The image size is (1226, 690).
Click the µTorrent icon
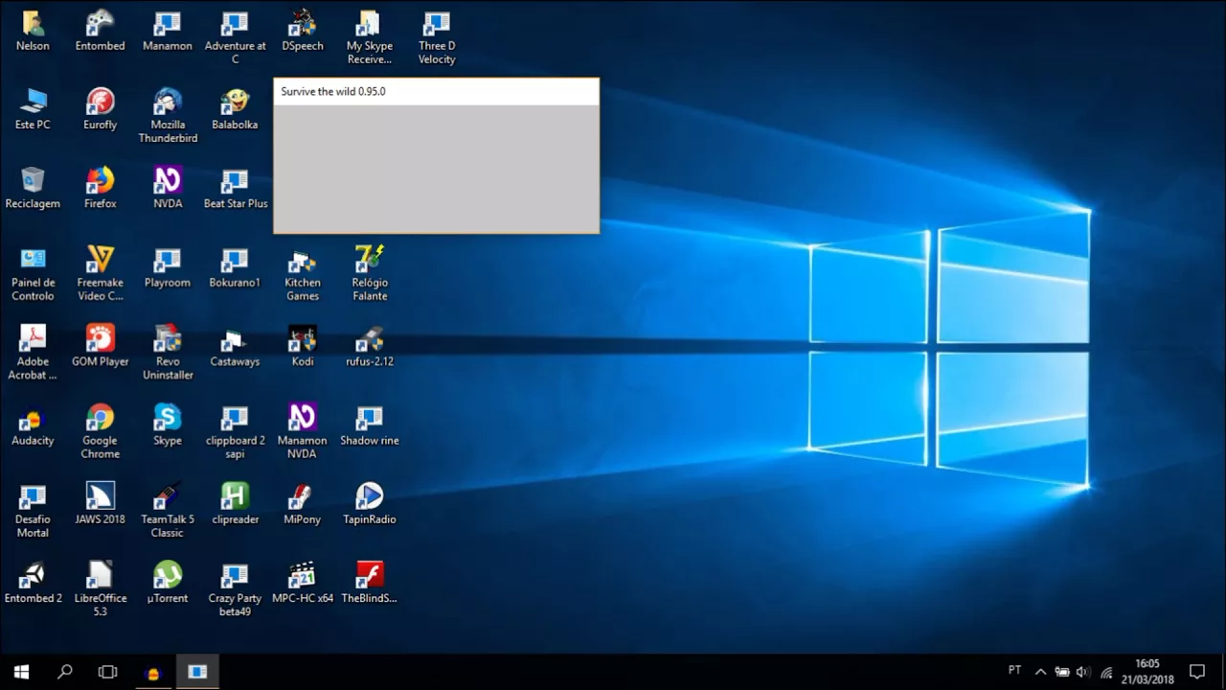[x=168, y=581]
